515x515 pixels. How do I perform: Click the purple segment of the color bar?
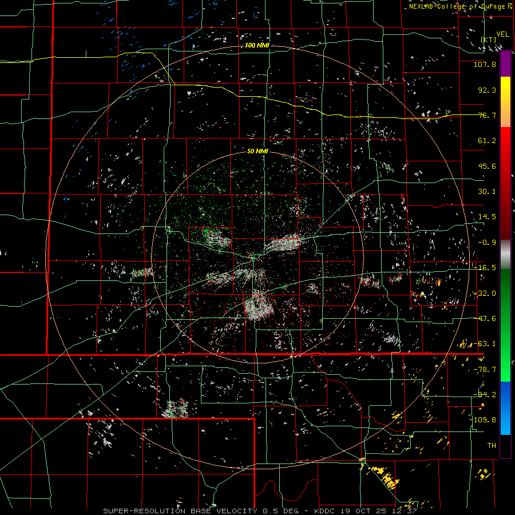pyautogui.click(x=505, y=64)
